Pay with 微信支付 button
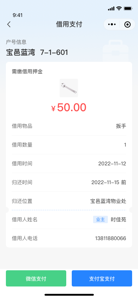The image size is (138, 299). click(x=36, y=278)
